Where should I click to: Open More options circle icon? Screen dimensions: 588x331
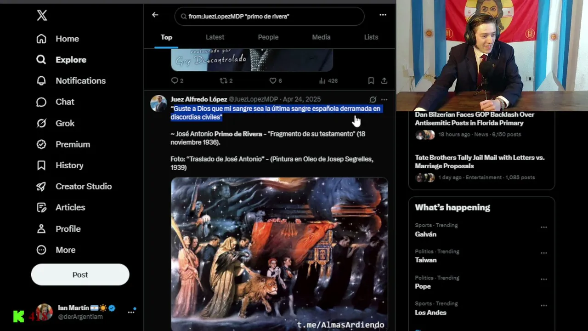[x=41, y=250]
